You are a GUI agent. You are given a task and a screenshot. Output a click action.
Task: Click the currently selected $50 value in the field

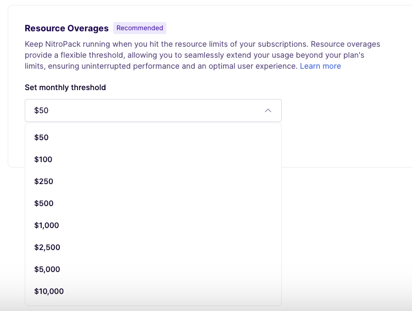coord(42,110)
